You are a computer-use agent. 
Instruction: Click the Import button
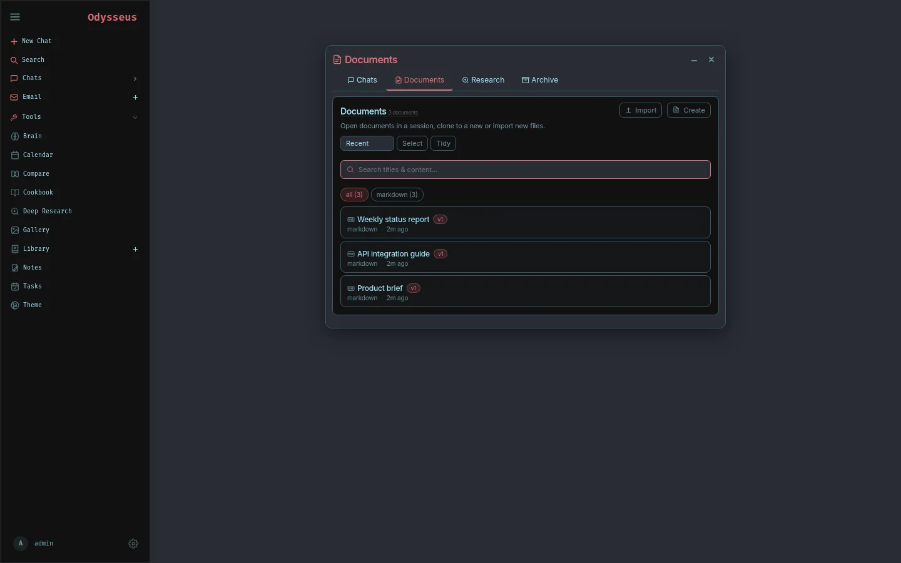(x=641, y=110)
